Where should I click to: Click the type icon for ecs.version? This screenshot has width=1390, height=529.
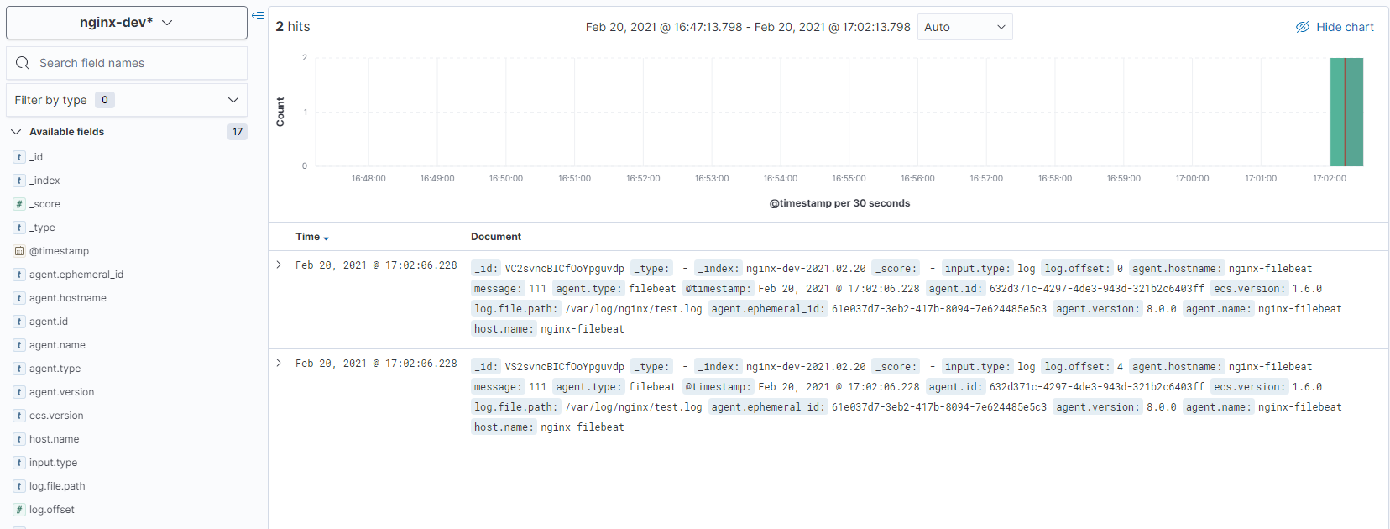point(19,416)
